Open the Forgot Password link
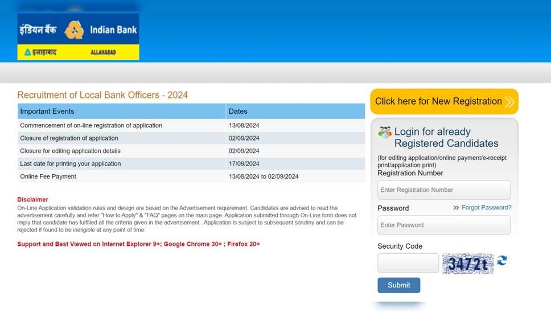 (486, 208)
